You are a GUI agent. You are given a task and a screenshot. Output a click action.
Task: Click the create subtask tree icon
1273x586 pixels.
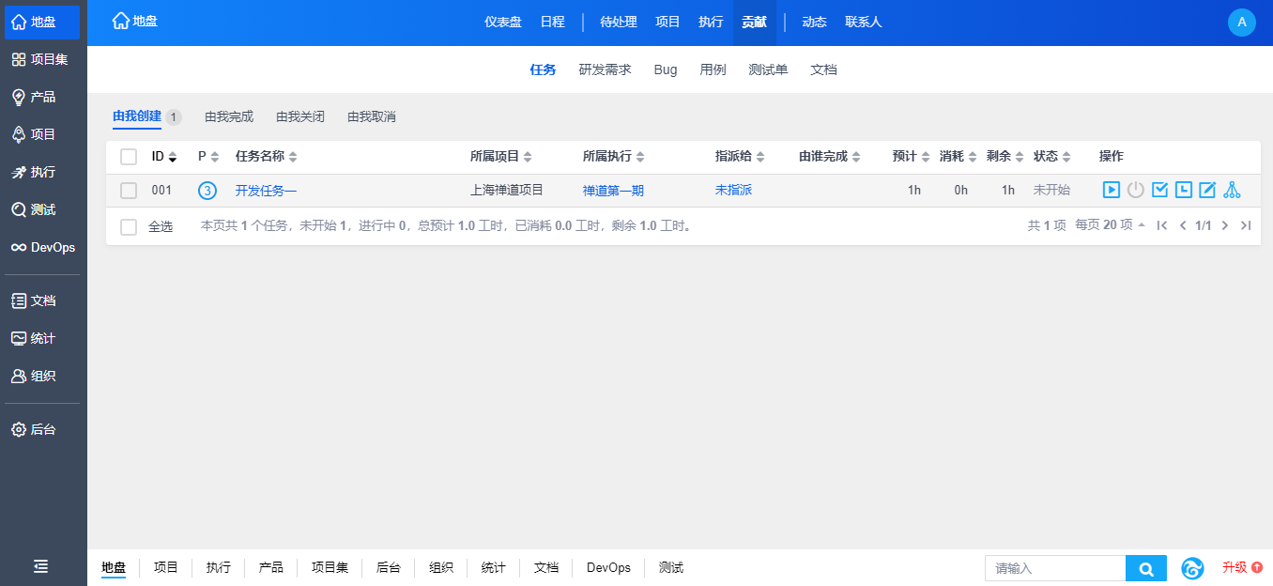(x=1232, y=191)
